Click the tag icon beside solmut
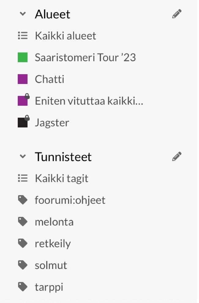The width and height of the screenshot is (199, 303). pos(23,265)
